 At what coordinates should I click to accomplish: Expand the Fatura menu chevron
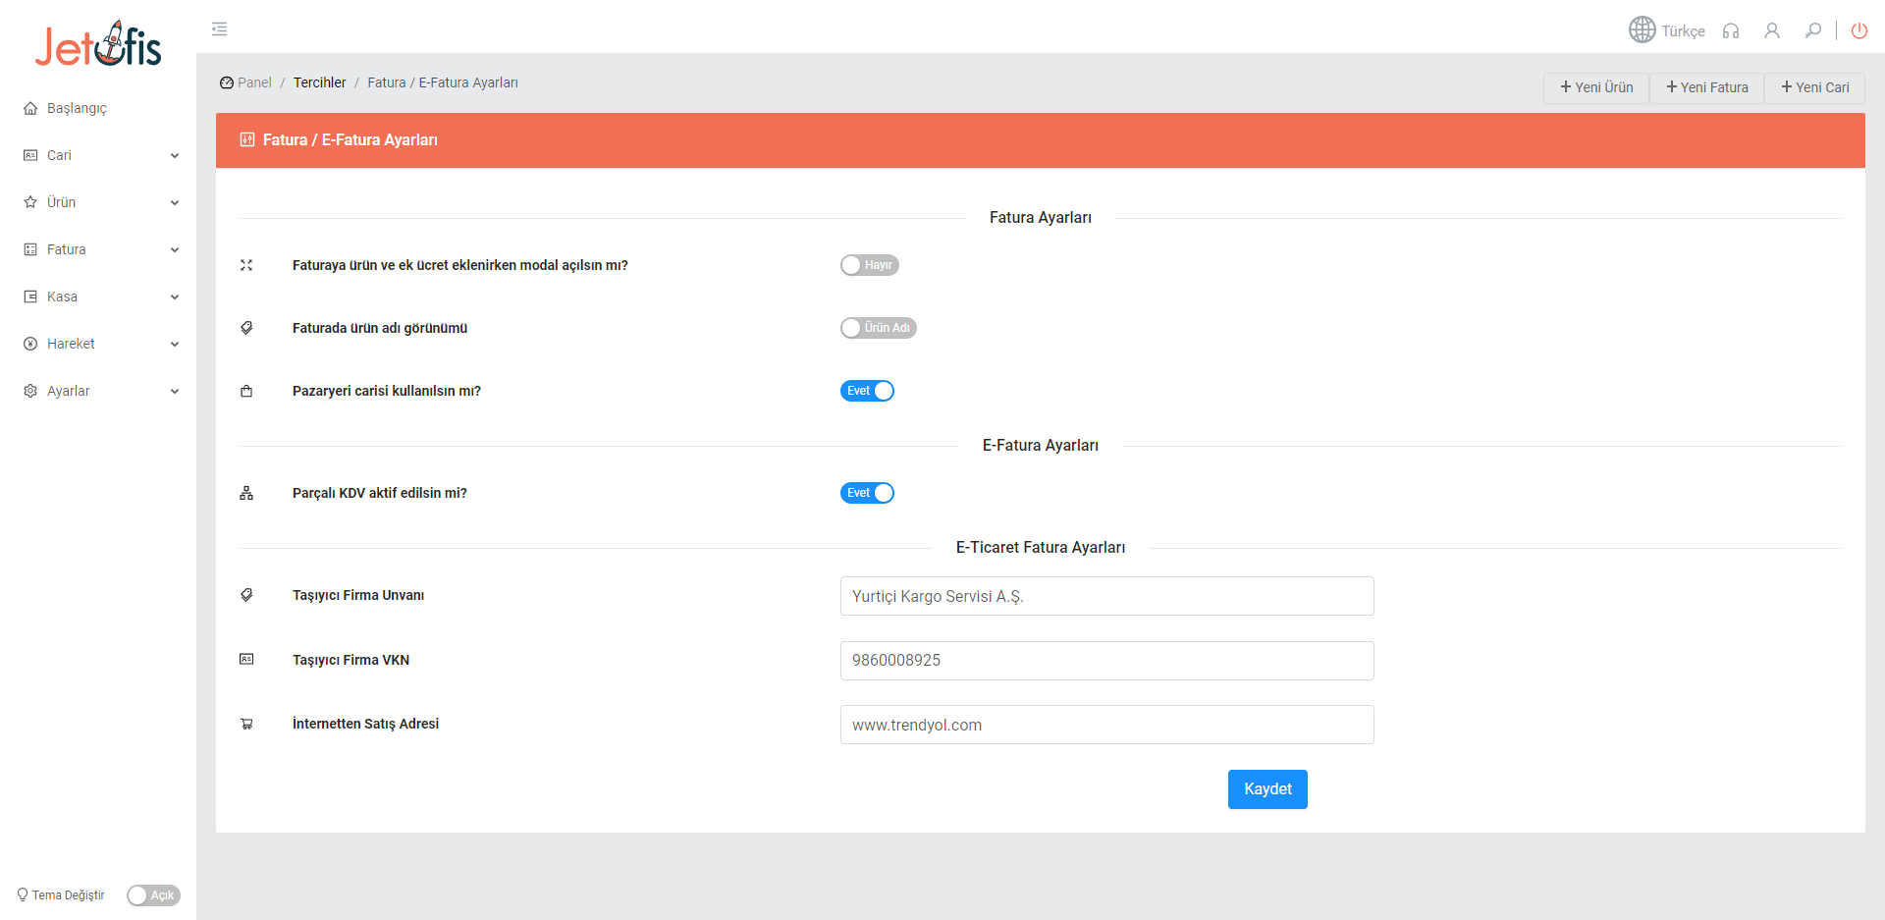(x=175, y=249)
